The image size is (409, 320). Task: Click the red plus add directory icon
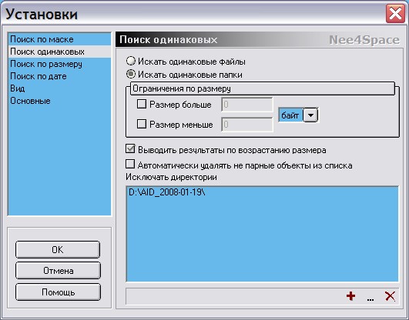350,296
